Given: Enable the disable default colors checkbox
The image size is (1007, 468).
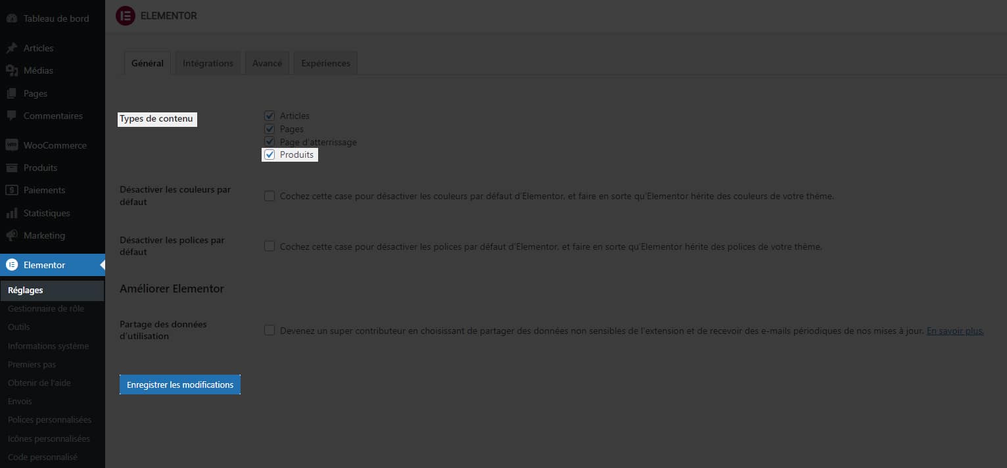Looking at the screenshot, I should (x=269, y=196).
